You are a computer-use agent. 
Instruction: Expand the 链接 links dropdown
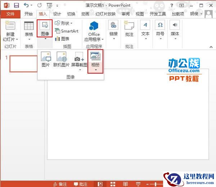113,30
